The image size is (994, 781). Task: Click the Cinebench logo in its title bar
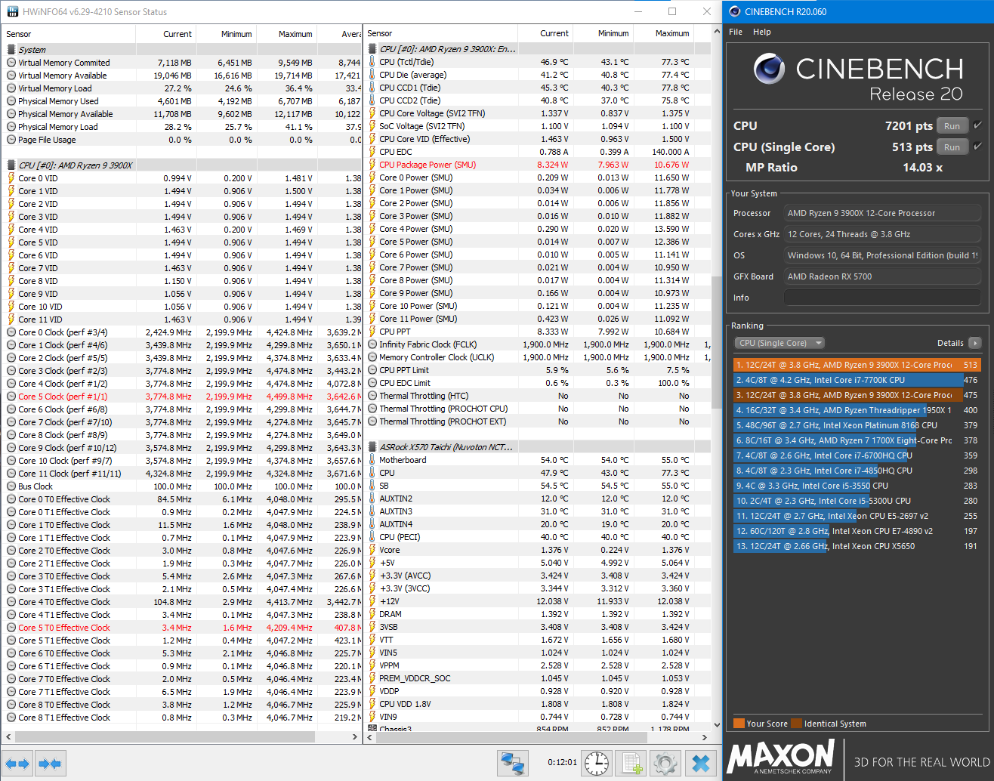[x=735, y=11]
